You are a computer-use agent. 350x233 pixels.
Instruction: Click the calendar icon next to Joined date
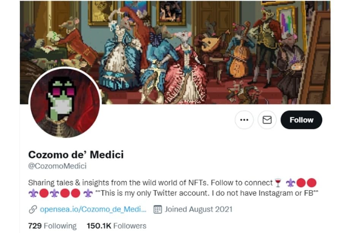point(158,209)
